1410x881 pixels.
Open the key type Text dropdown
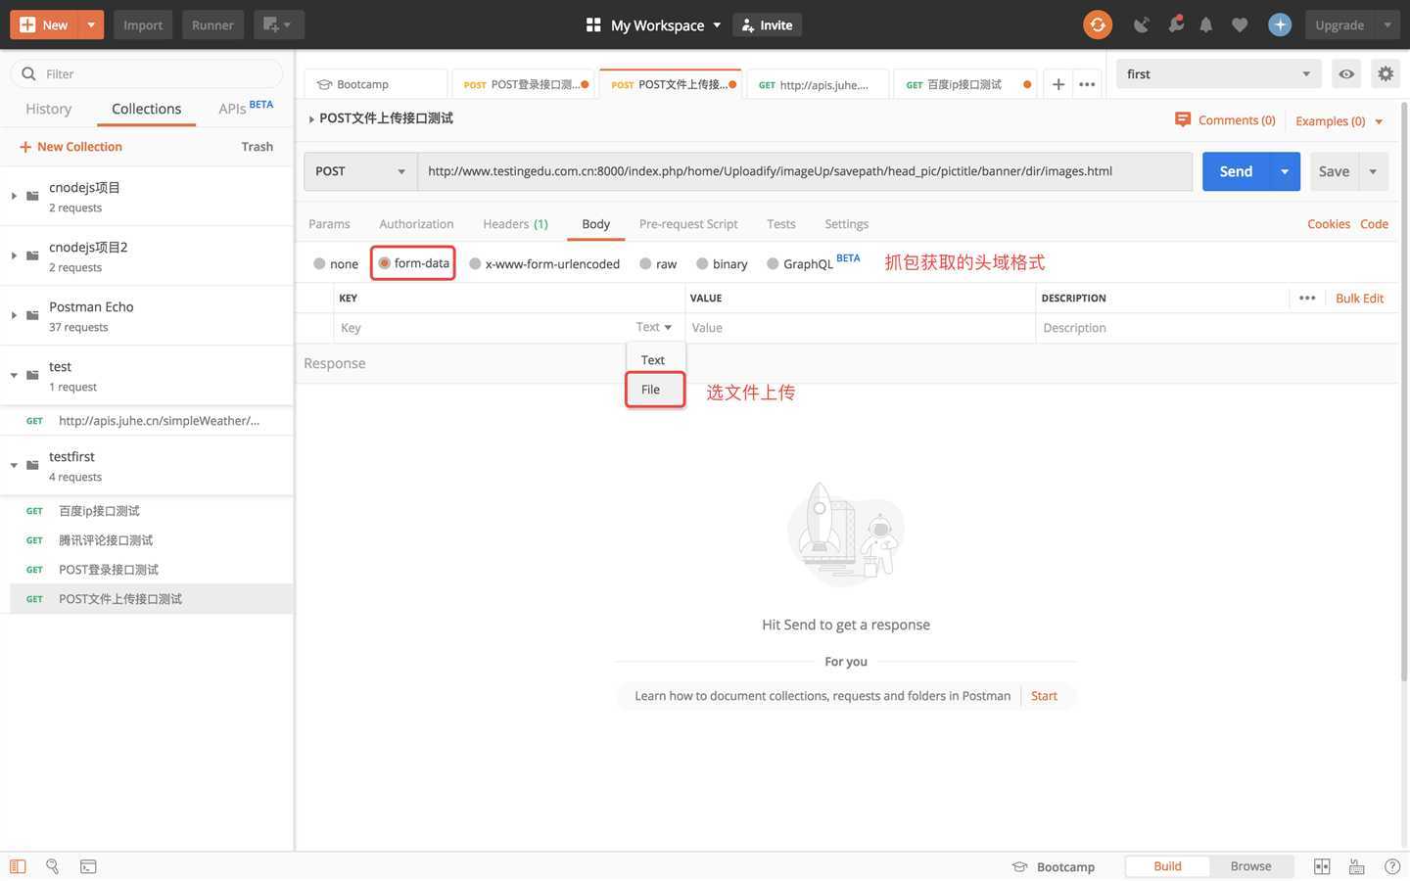point(653,327)
